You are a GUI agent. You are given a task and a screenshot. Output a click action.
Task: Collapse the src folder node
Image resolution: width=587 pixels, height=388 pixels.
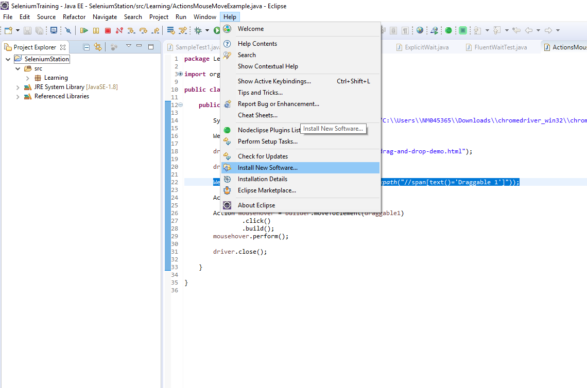18,69
